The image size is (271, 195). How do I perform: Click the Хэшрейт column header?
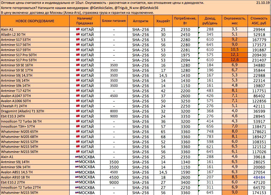(x=163, y=21)
